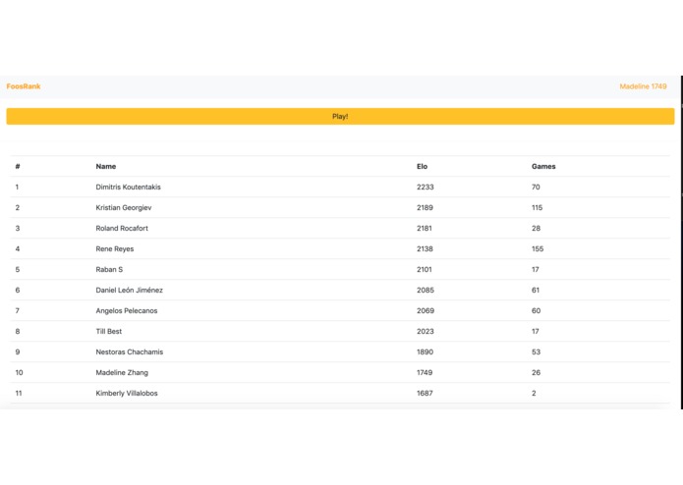The image size is (683, 485).
Task: Select player Roland Rocafort
Action: (x=122, y=228)
